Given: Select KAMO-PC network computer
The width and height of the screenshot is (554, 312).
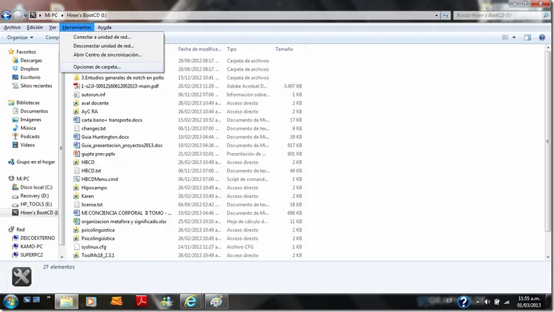Looking at the screenshot, I should coord(31,246).
